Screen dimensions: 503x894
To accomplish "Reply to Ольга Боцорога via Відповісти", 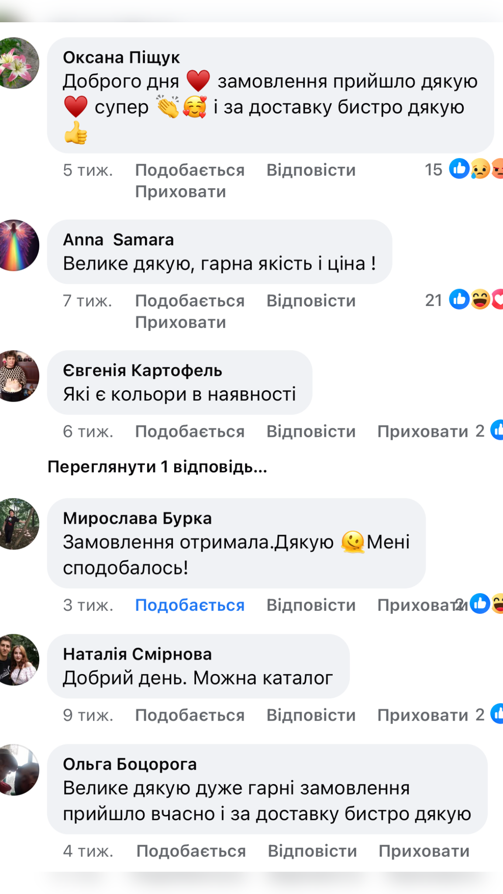I will (312, 851).
